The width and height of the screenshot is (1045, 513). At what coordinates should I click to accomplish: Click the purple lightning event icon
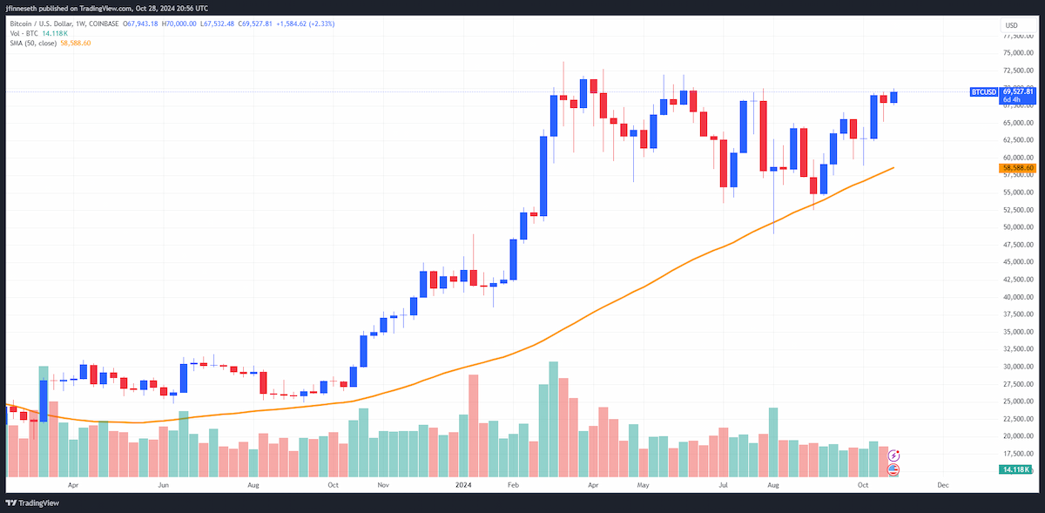(x=893, y=455)
